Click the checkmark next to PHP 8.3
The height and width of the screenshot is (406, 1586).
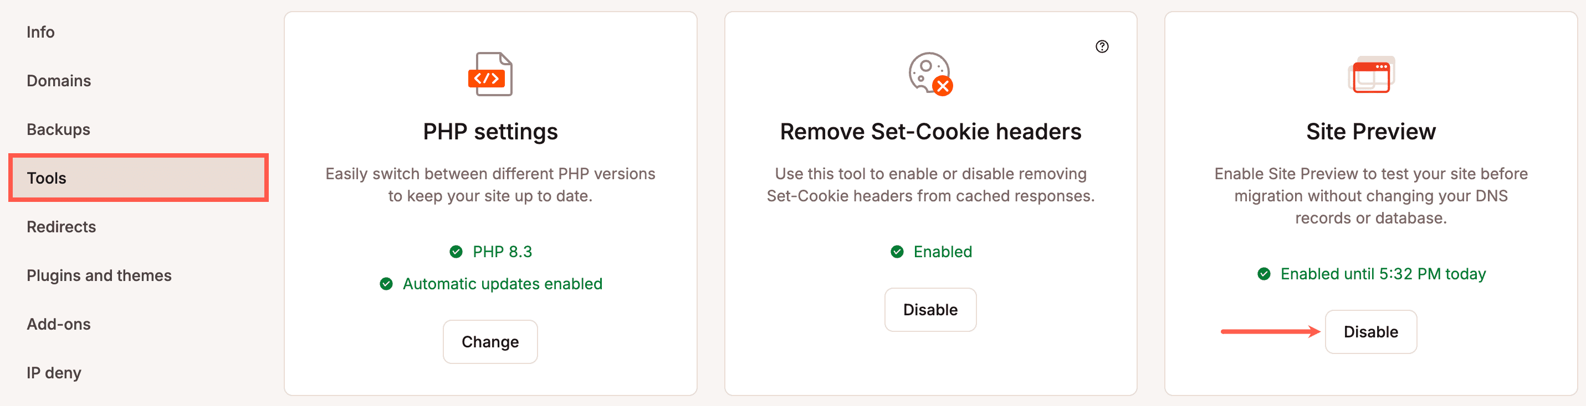point(456,251)
